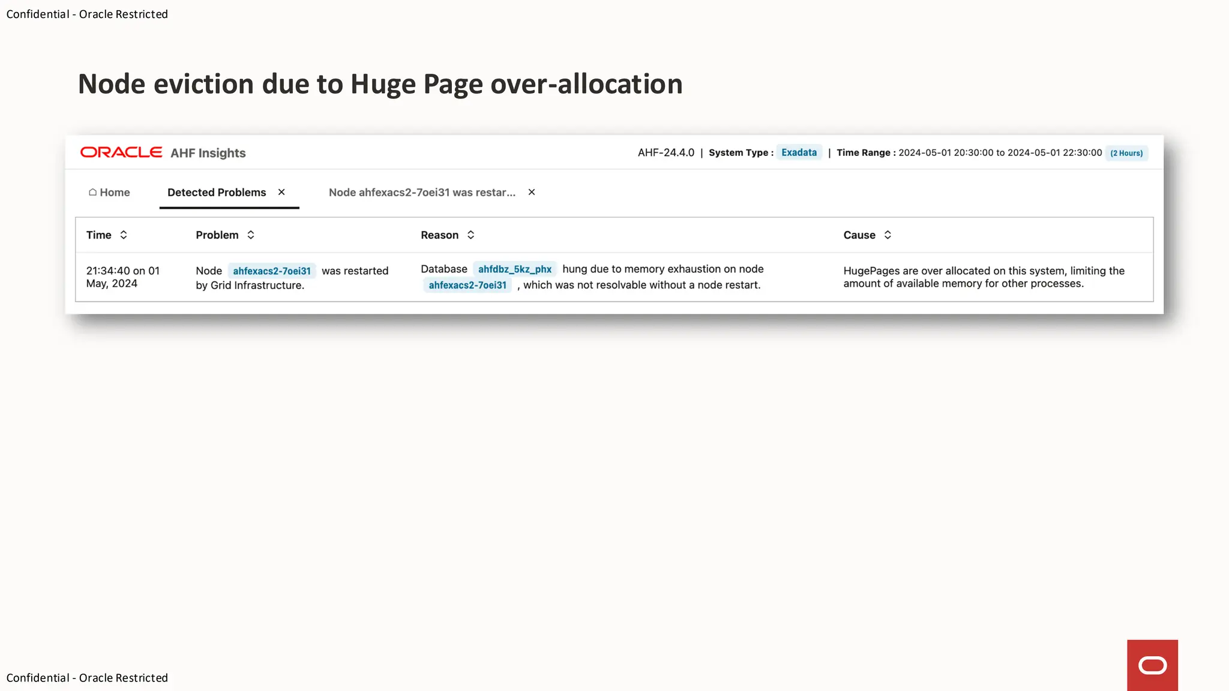Click the Time Range dates text

[1000, 152]
